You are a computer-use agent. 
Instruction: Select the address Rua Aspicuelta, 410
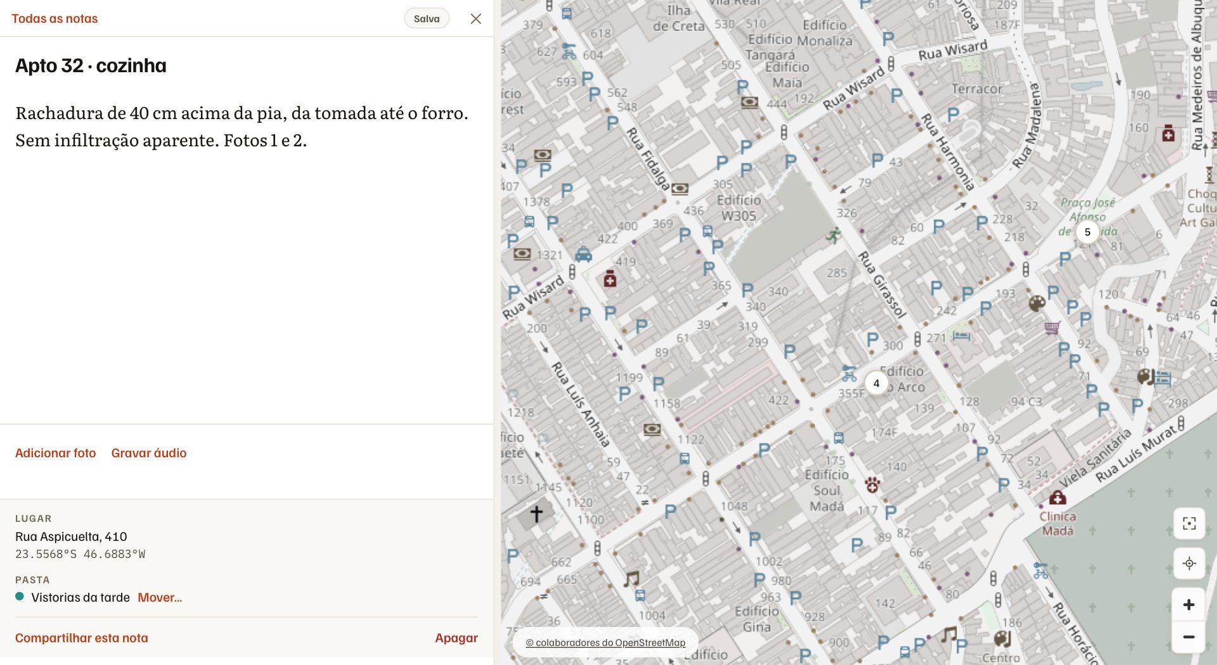71,537
